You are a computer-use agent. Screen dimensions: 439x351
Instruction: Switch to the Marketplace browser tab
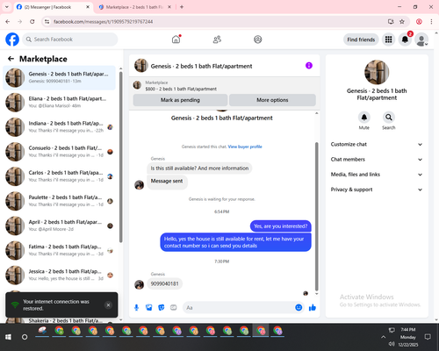[x=134, y=7]
